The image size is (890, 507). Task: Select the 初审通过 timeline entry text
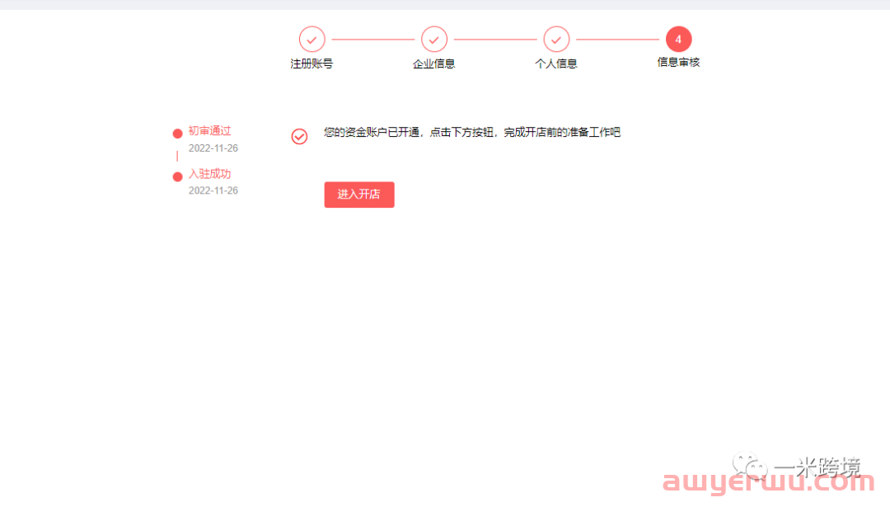click(209, 131)
